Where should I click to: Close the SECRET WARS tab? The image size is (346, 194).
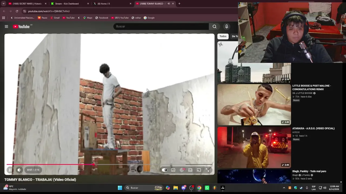[45, 4]
